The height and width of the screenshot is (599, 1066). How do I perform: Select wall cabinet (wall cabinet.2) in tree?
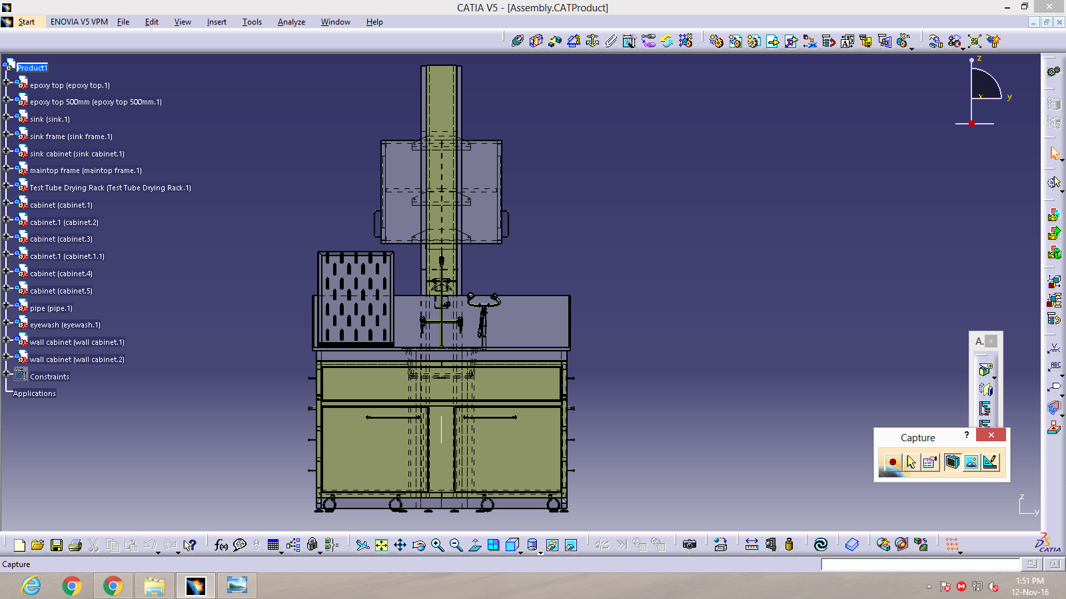click(77, 359)
